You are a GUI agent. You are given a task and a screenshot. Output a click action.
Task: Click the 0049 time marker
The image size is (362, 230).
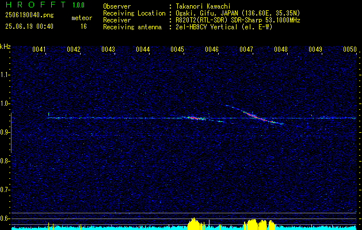[x=315, y=49]
